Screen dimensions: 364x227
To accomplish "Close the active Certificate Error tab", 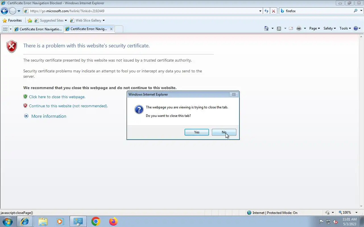I will 111,29.
